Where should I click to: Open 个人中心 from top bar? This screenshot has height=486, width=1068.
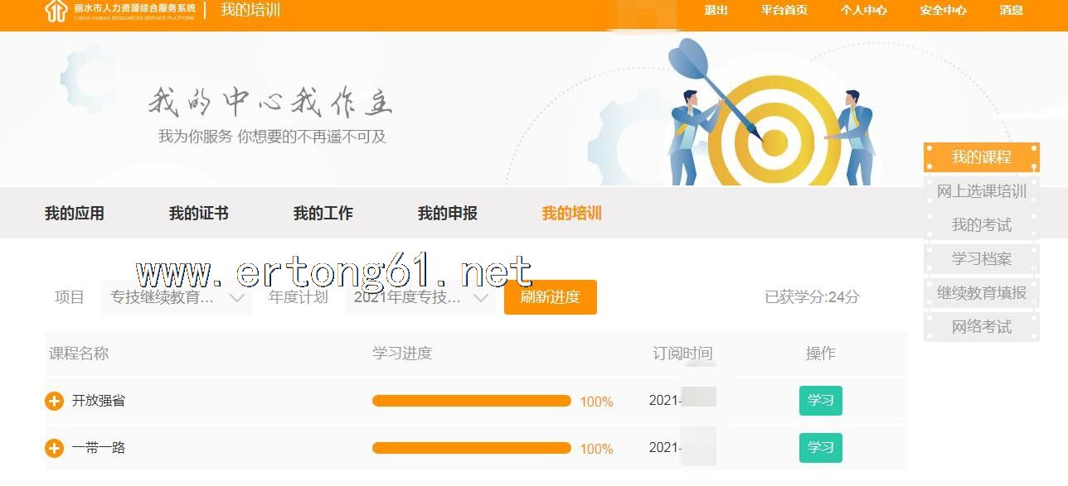[863, 11]
